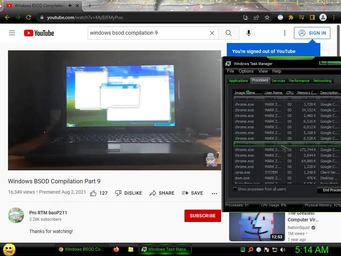
Task: Like the video with thumbs up
Action: 99,193
